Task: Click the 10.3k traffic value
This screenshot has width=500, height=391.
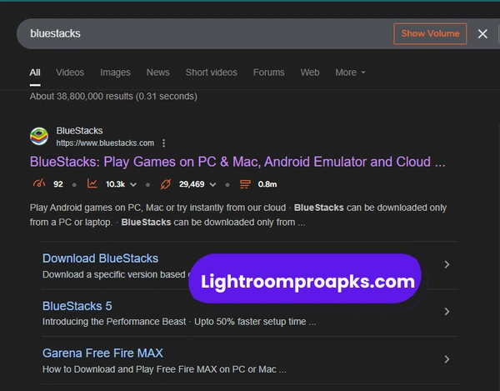Action: click(115, 184)
